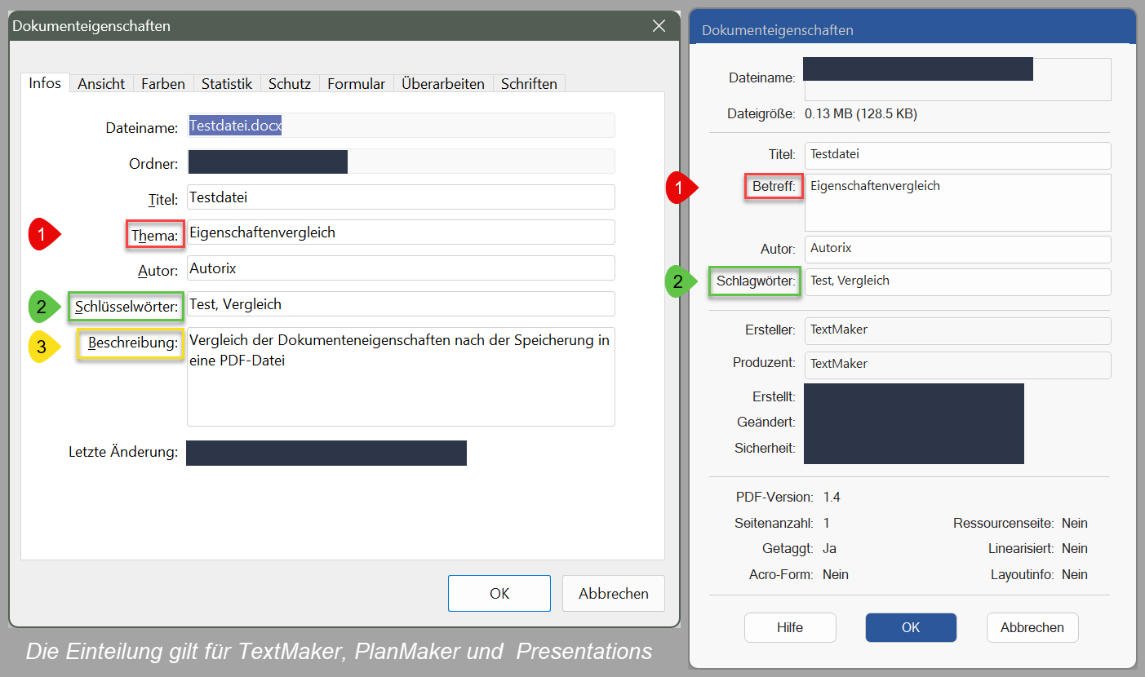
Task: Click the Dateiname field showing Testdatei.docx
Action: coord(401,126)
